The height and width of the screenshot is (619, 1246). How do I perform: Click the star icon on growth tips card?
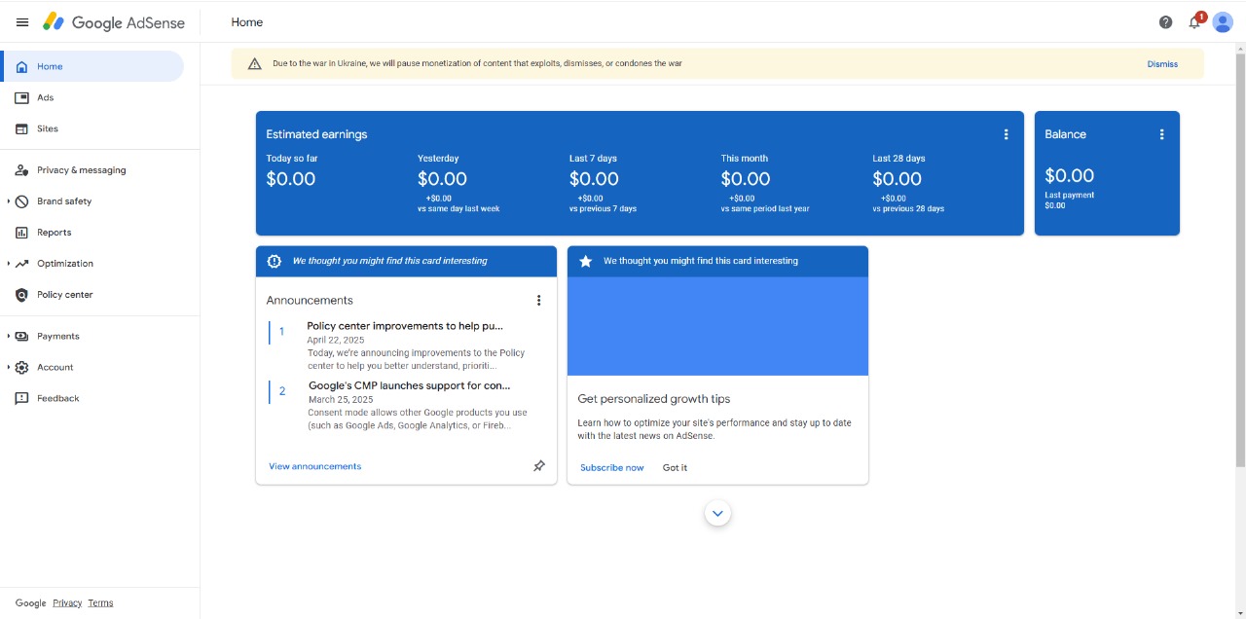pyautogui.click(x=586, y=262)
